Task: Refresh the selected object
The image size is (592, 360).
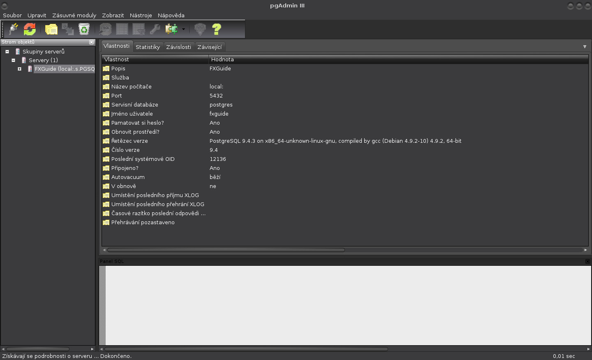Action: (29, 29)
